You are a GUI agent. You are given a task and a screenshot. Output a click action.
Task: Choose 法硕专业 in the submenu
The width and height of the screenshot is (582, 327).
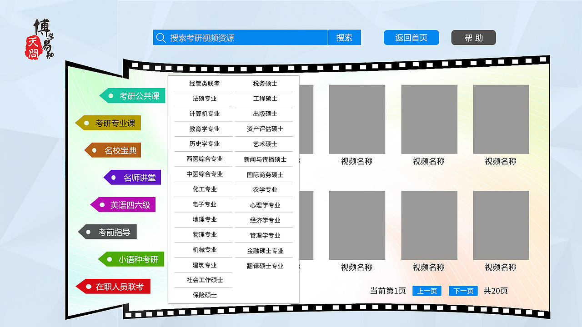(205, 99)
